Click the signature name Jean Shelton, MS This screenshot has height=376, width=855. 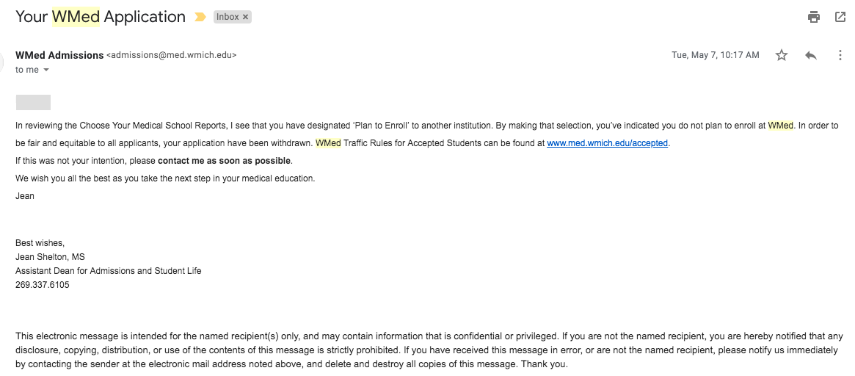coord(50,257)
